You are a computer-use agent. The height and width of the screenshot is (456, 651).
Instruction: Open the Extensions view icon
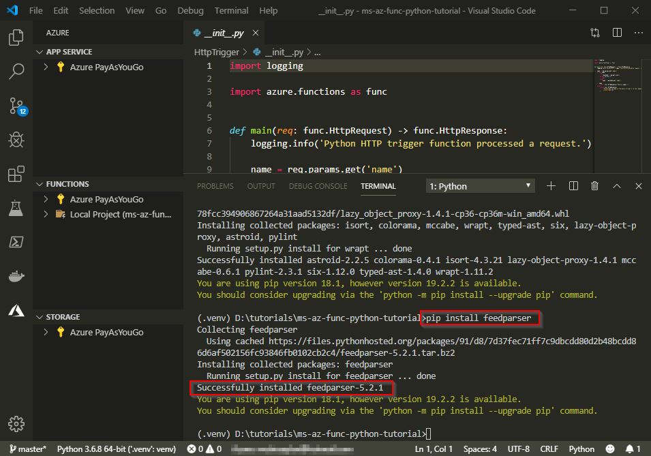16,174
